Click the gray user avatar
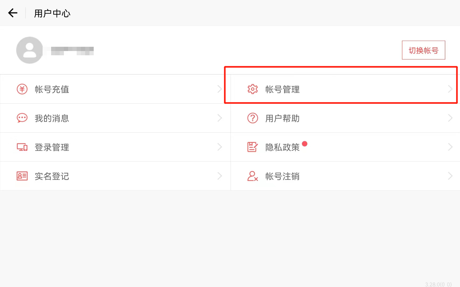 [30, 50]
